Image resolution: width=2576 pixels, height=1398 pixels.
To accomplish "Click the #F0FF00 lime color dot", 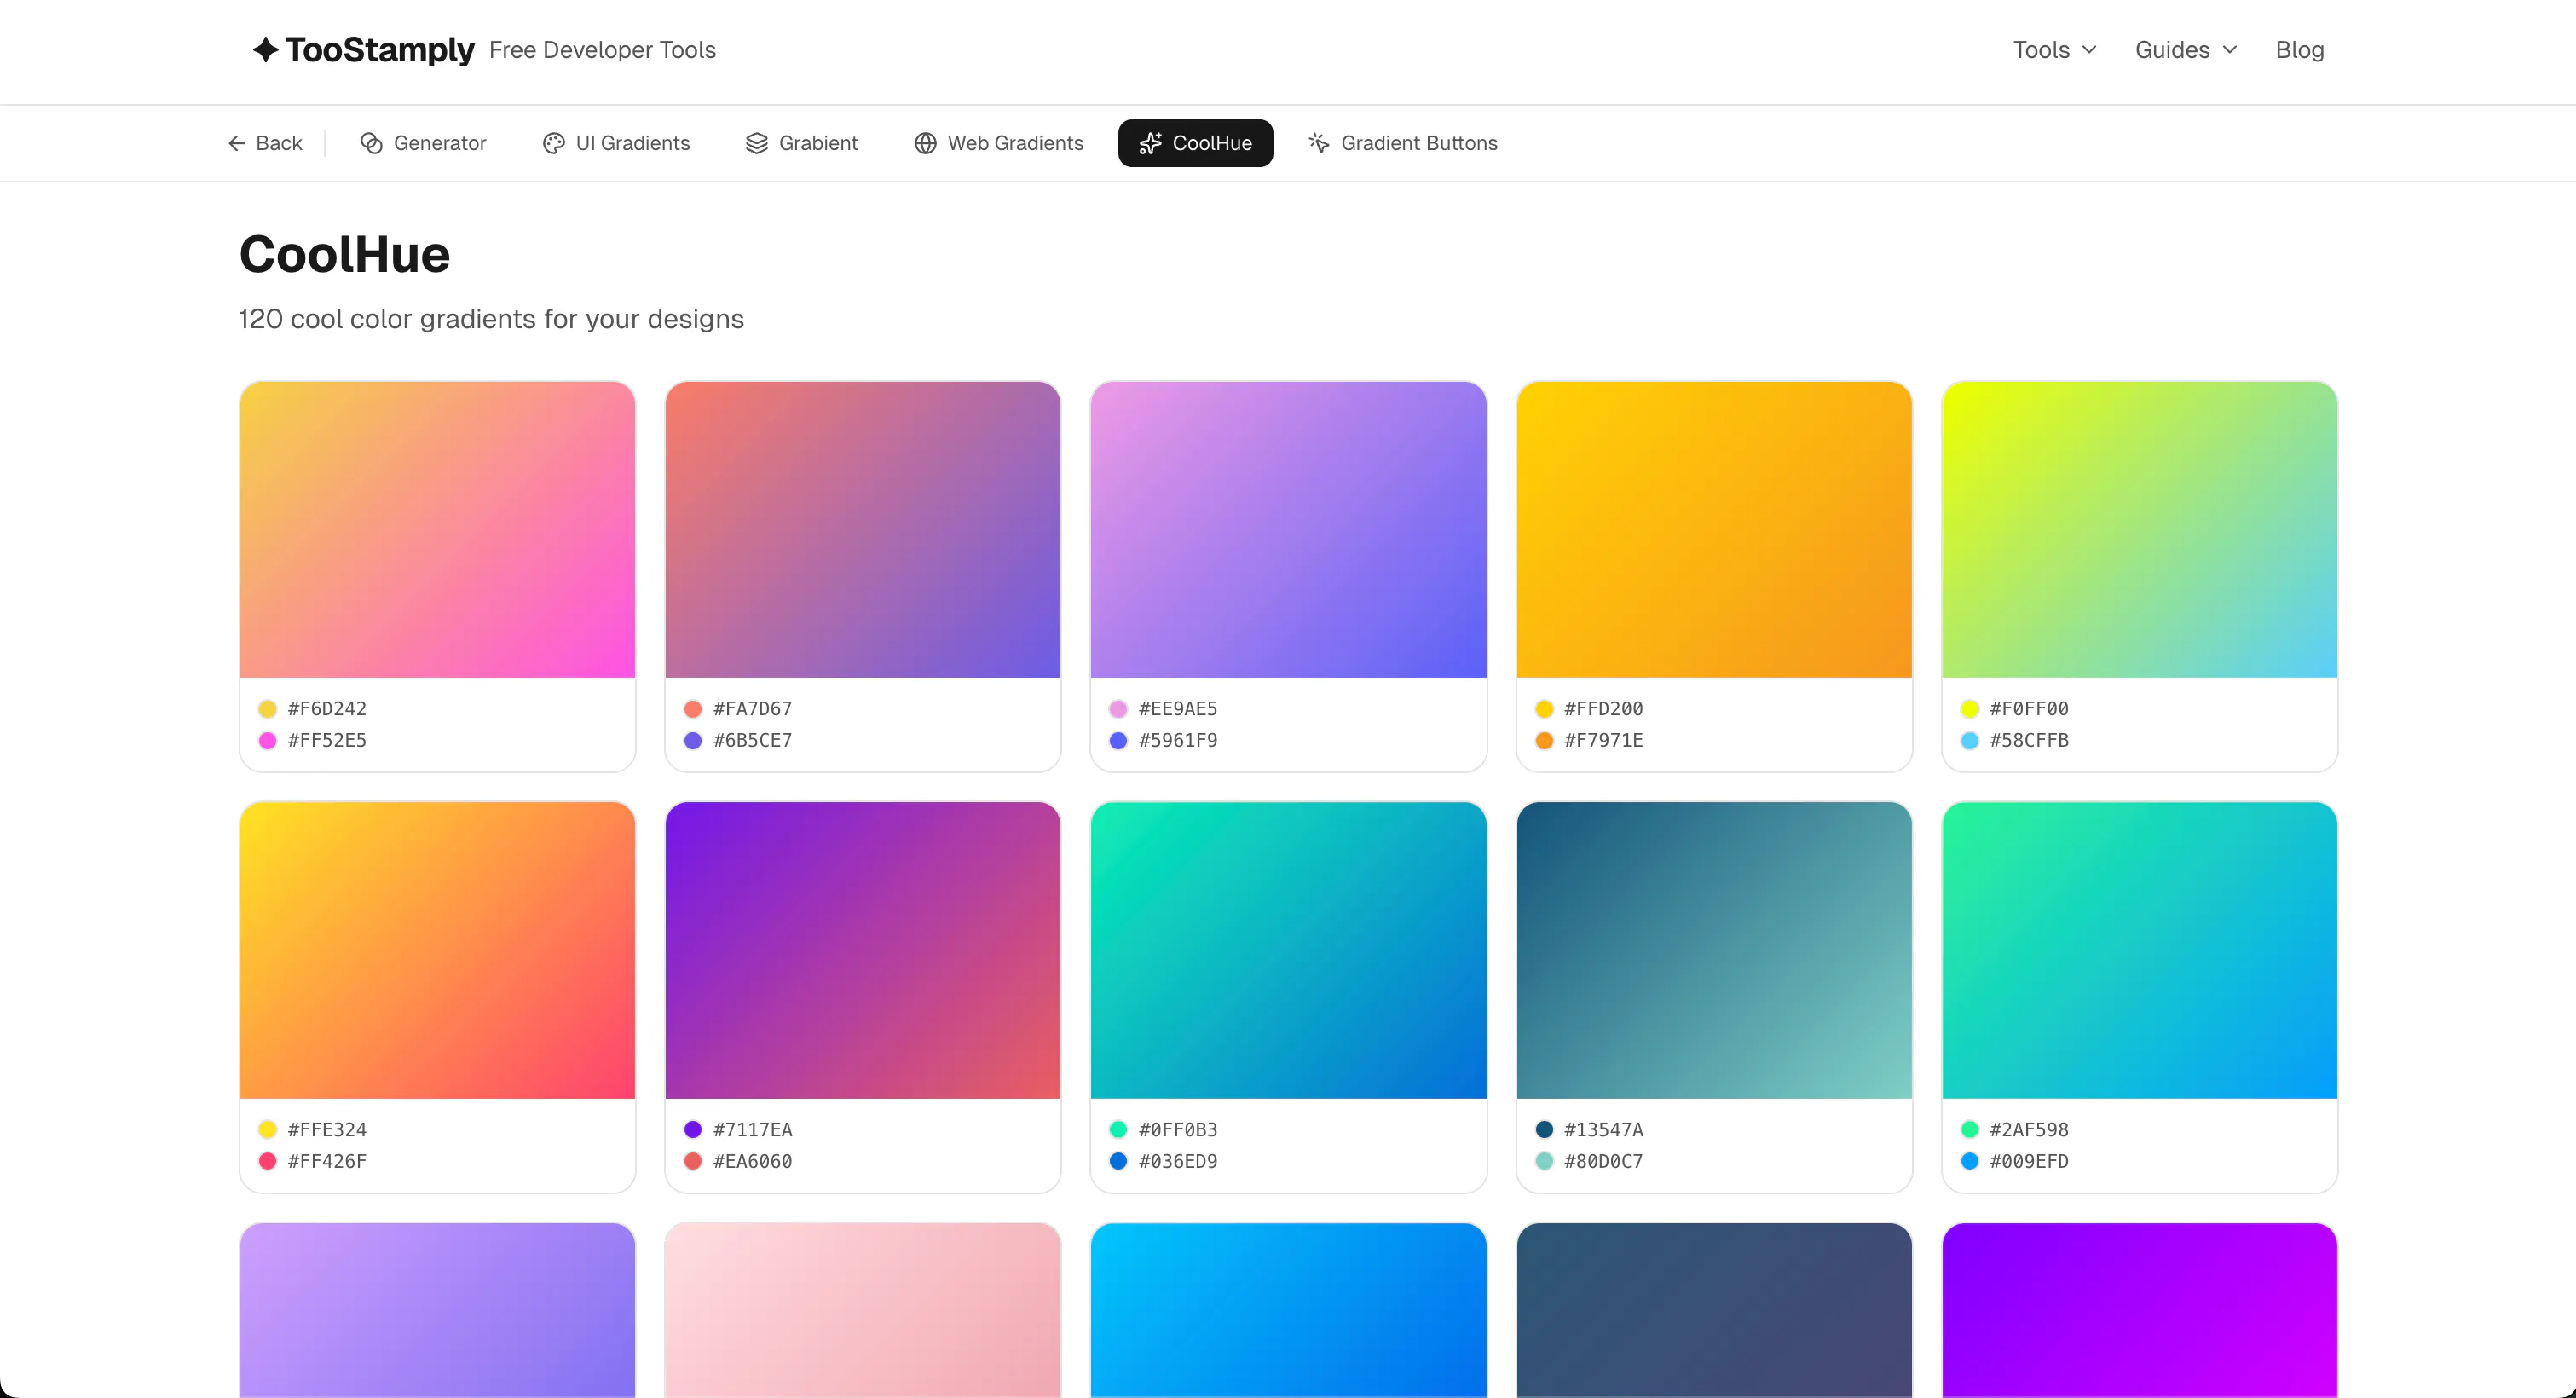I will 1969,709.
